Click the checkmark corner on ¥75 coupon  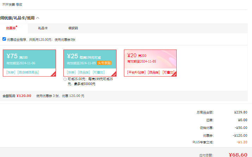pyautogui.click(x=53, y=74)
